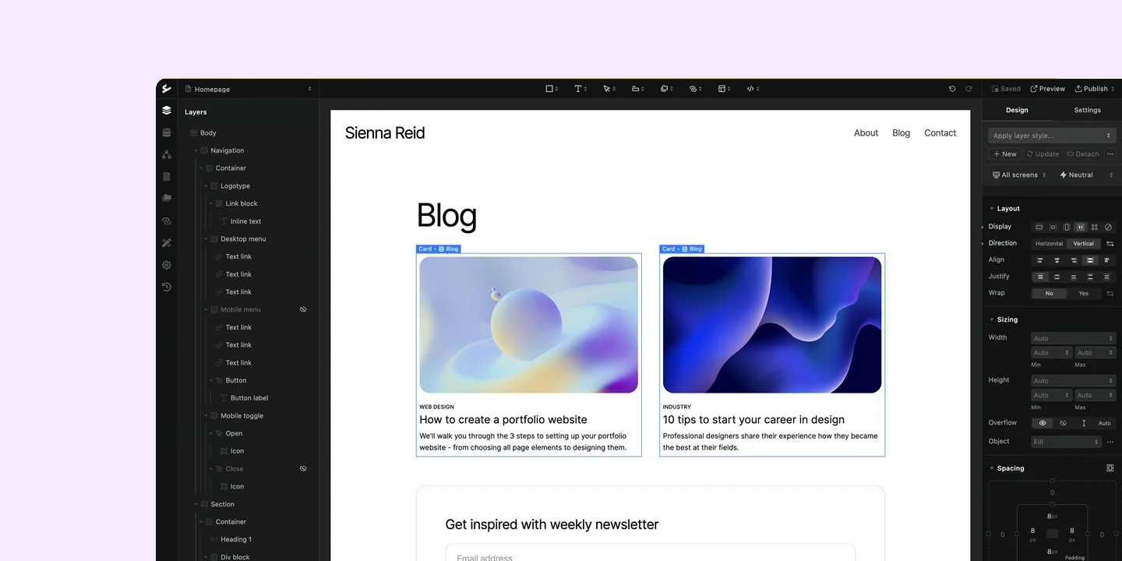Set overflow to hidden with crossed-eye icon
This screenshot has height=561, width=1122.
pos(1063,423)
